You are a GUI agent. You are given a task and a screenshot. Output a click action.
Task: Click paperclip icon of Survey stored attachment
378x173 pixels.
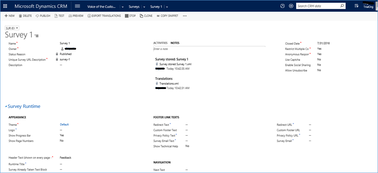pyautogui.click(x=157, y=64)
